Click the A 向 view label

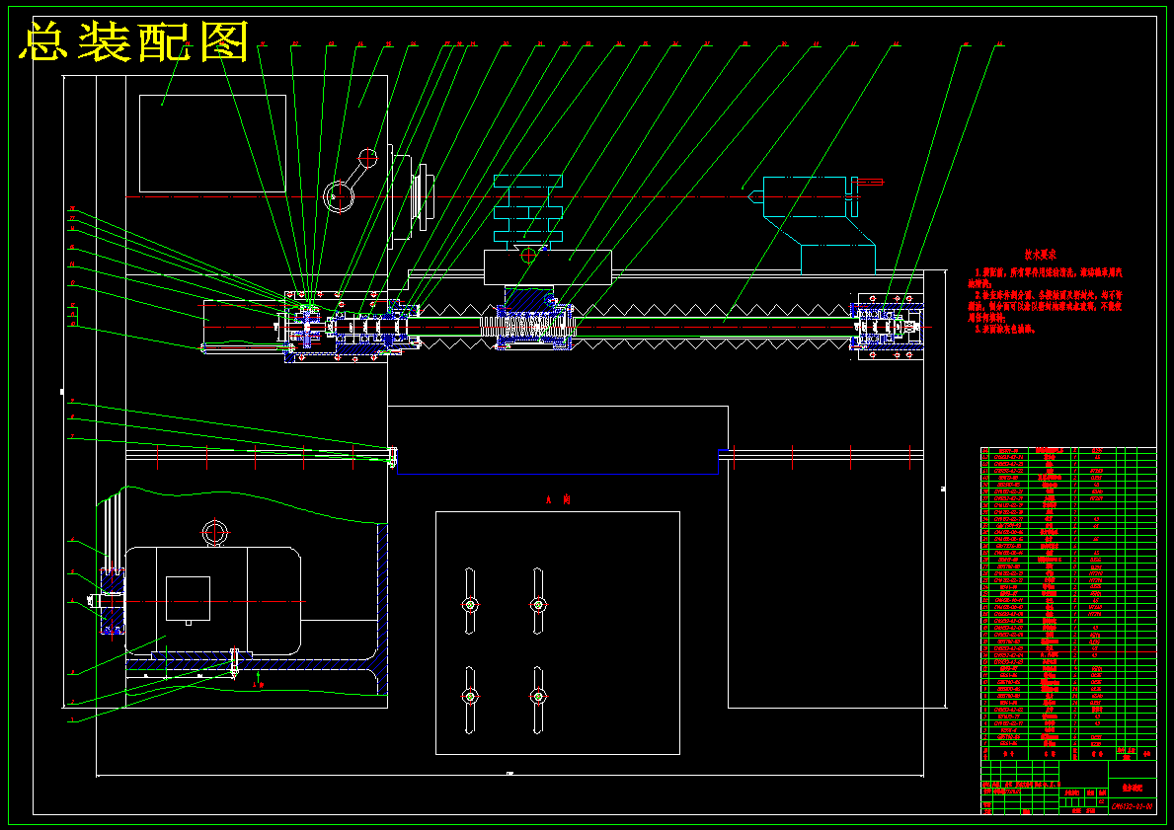[558, 499]
